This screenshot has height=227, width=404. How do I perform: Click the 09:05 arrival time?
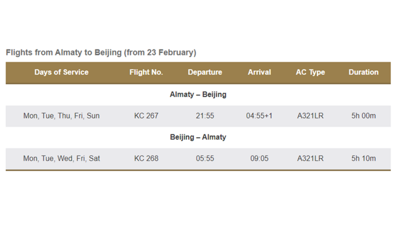point(259,158)
